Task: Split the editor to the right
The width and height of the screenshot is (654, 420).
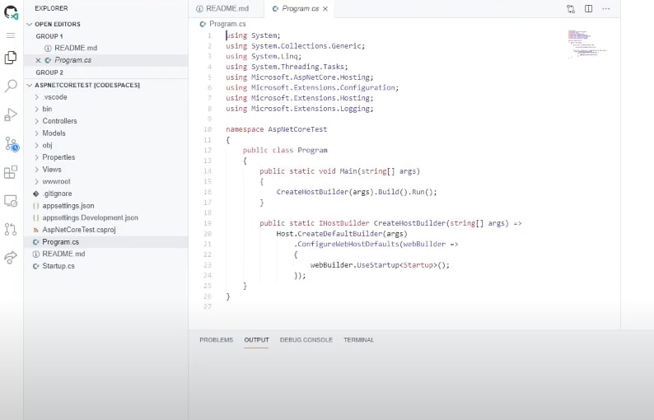Action: pos(588,9)
